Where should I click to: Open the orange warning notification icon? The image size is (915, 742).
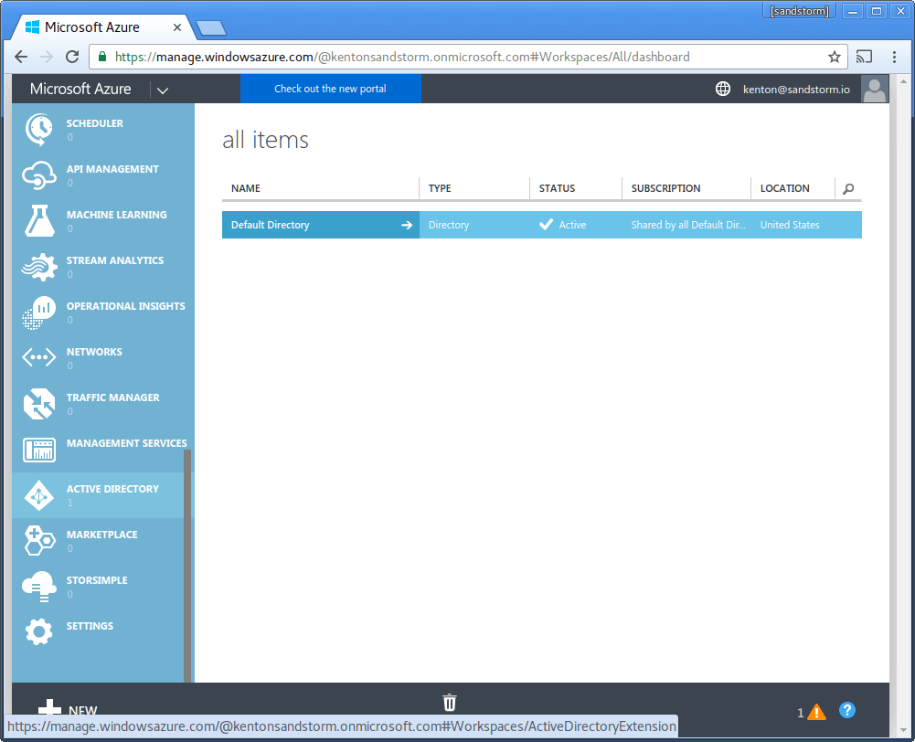pyautogui.click(x=816, y=712)
